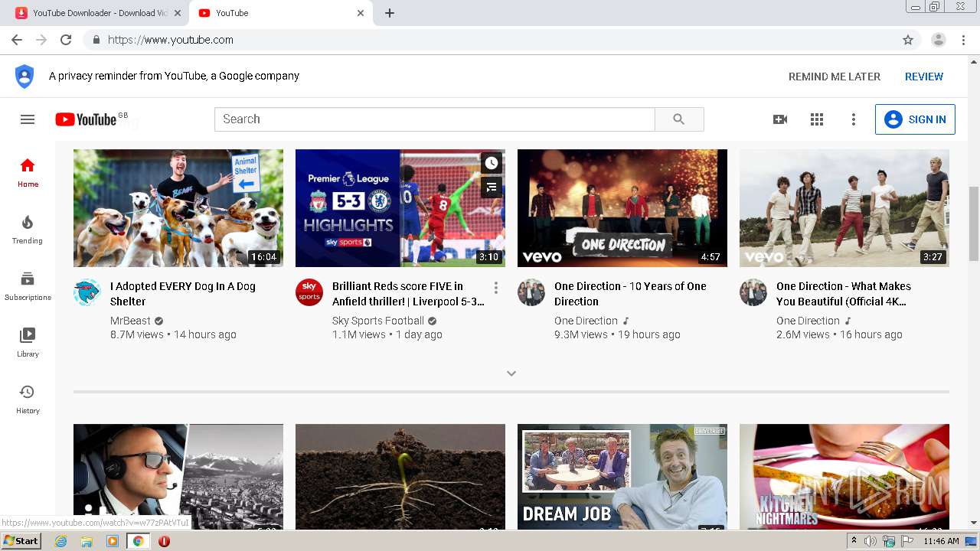This screenshot has height=551, width=980.
Task: Go to Home in sidebar
Action: [28, 173]
